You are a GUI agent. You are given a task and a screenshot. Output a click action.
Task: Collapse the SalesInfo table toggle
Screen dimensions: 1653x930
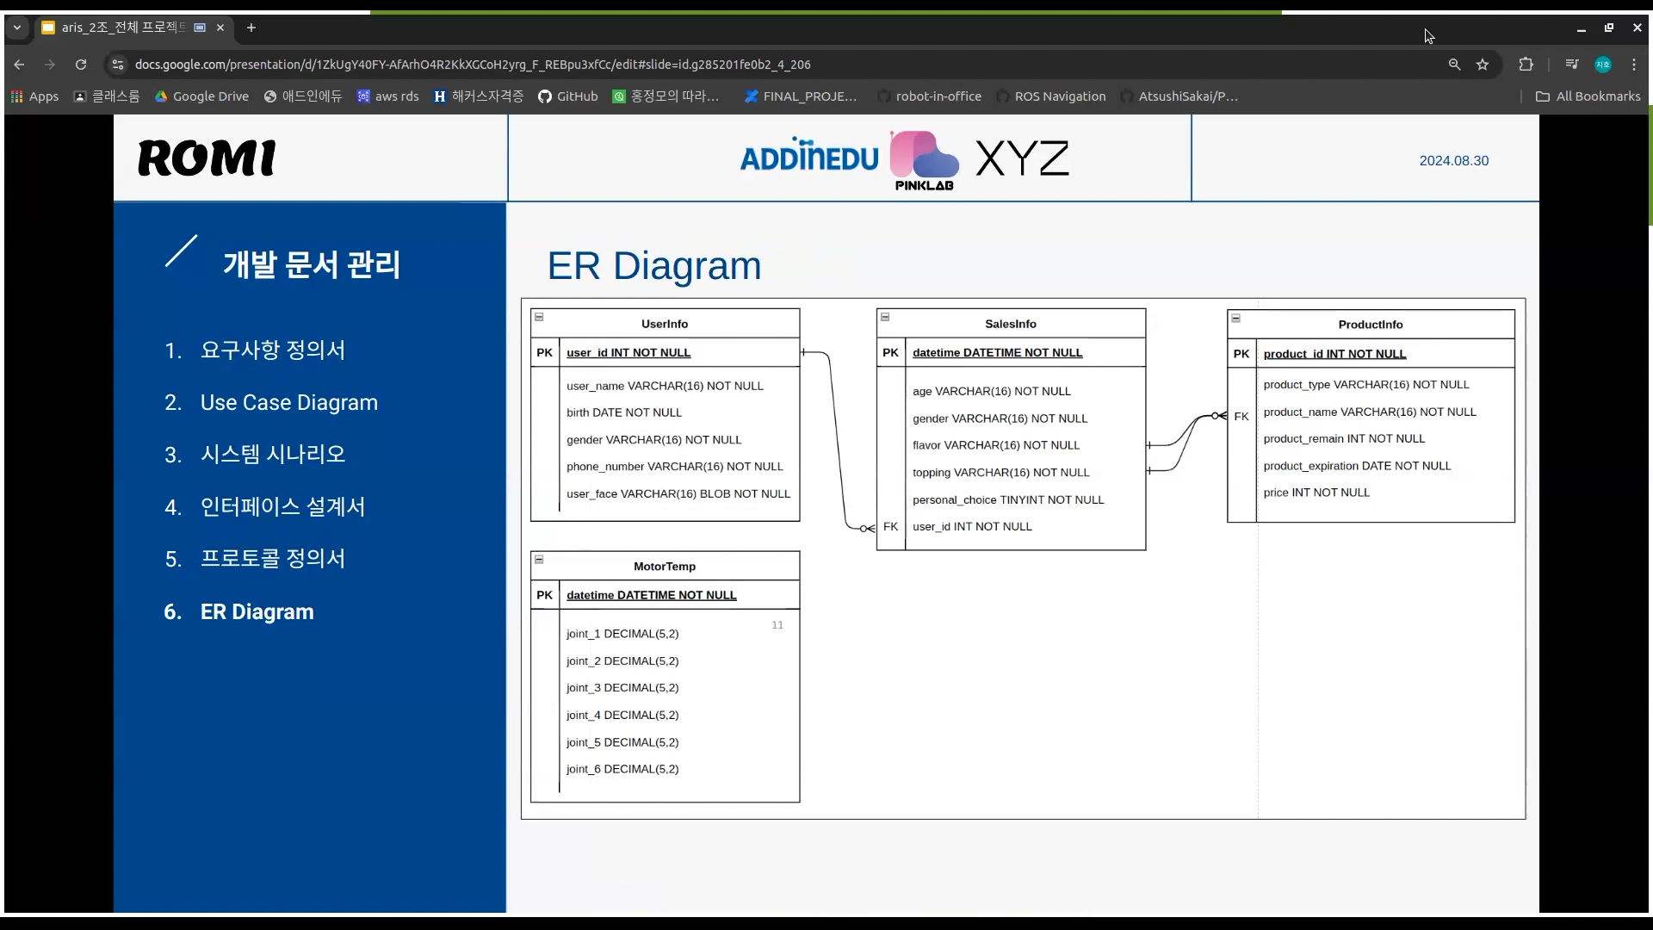(885, 317)
